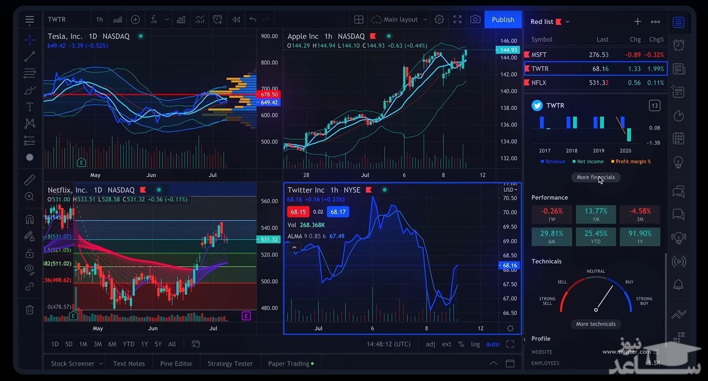This screenshot has height=381, width=708.
Task: Select the trend line drawing tool
Action: pyautogui.click(x=30, y=57)
